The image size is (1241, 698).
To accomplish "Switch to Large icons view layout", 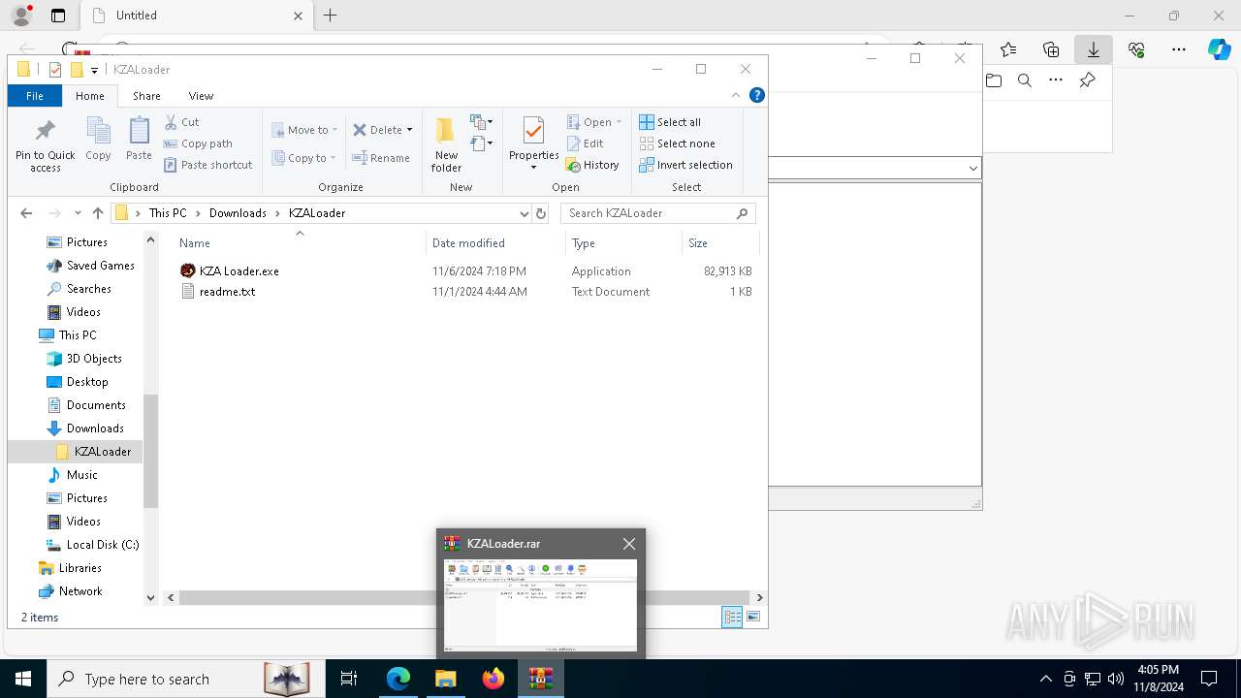I will click(753, 617).
